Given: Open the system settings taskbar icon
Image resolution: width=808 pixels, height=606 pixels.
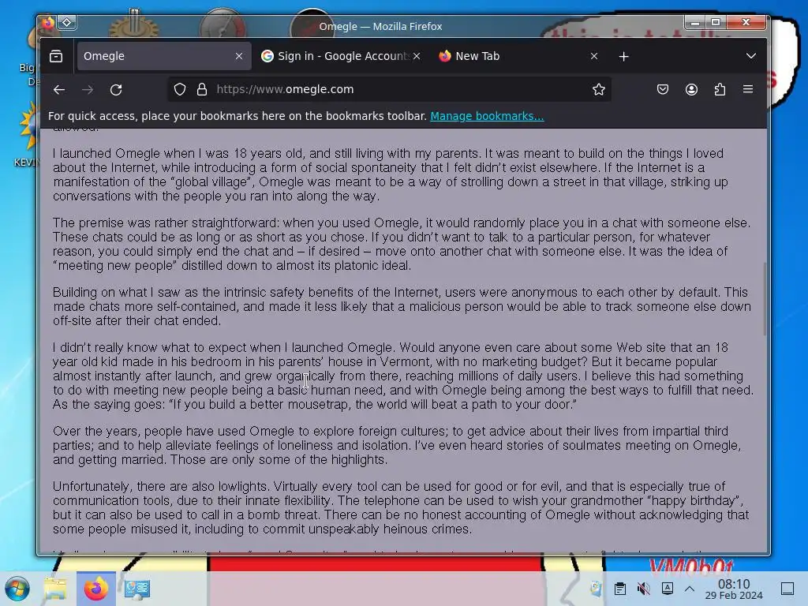Looking at the screenshot, I should [137, 589].
